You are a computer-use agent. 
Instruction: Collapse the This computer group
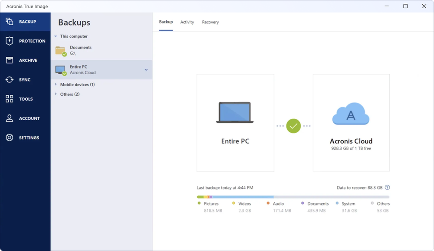click(55, 36)
